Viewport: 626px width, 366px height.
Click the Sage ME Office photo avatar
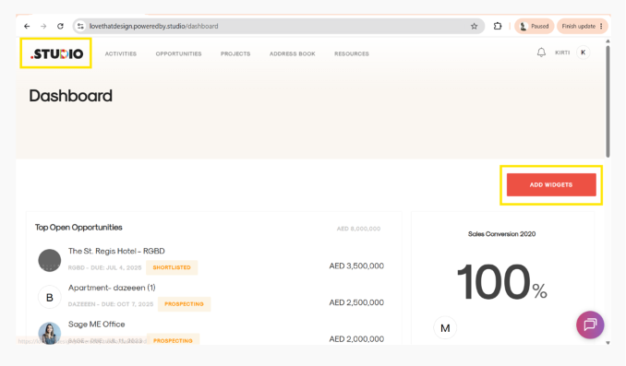click(x=50, y=334)
